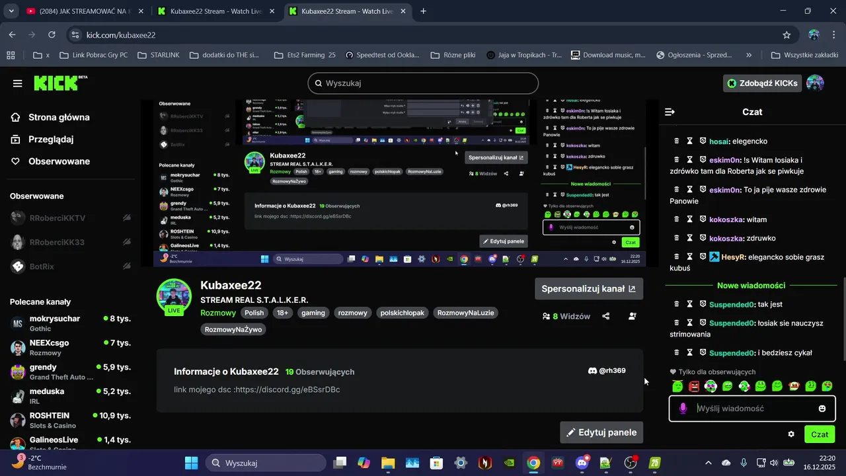
Task: Timeout eskim0n on "To ja pije" message
Action: click(689, 190)
